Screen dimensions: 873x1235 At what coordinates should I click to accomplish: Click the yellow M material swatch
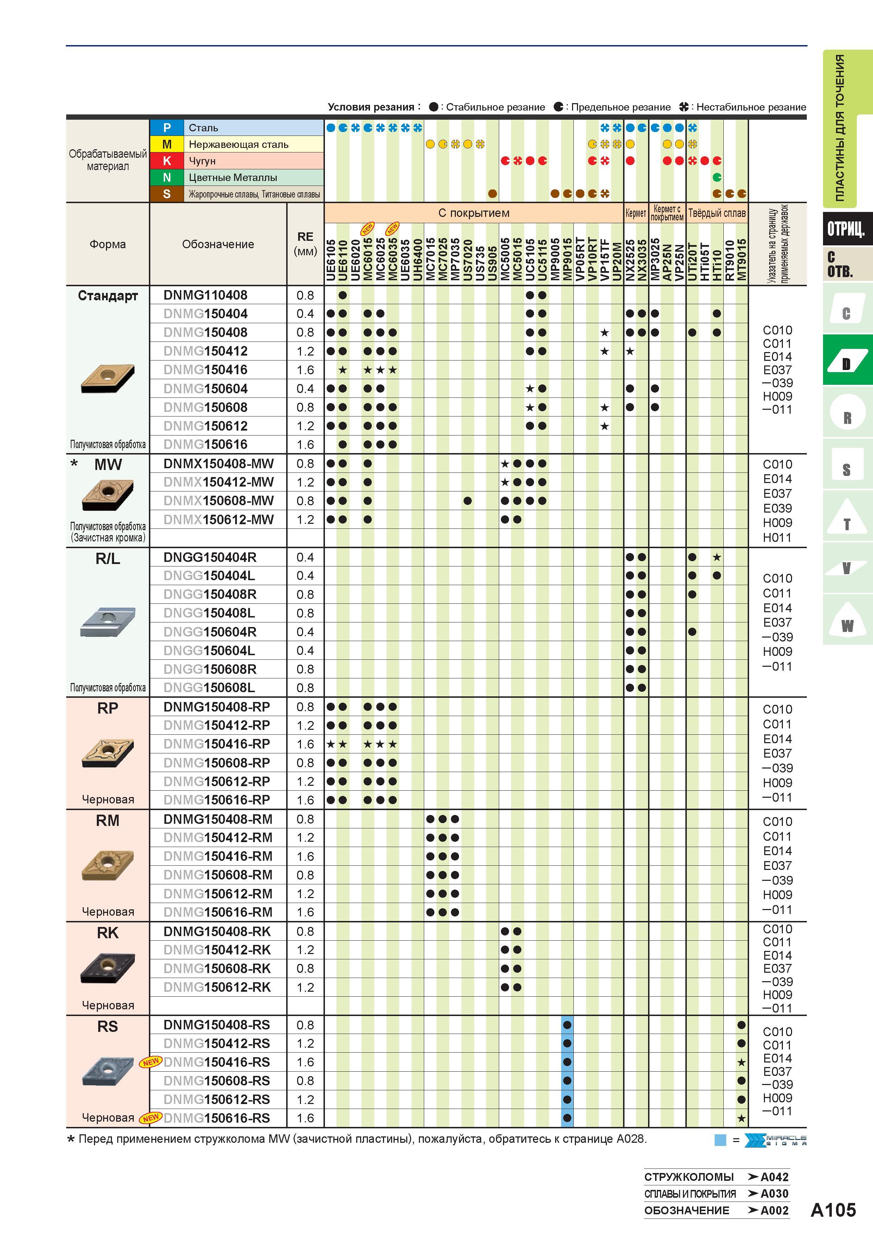167,144
